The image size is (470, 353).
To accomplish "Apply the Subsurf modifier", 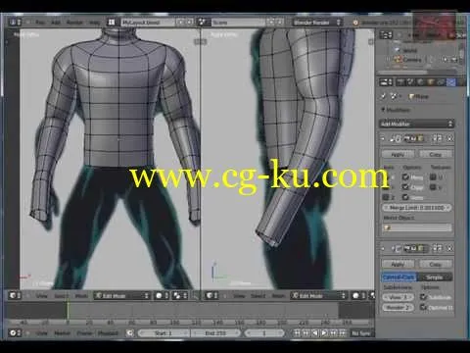I will point(398,264).
